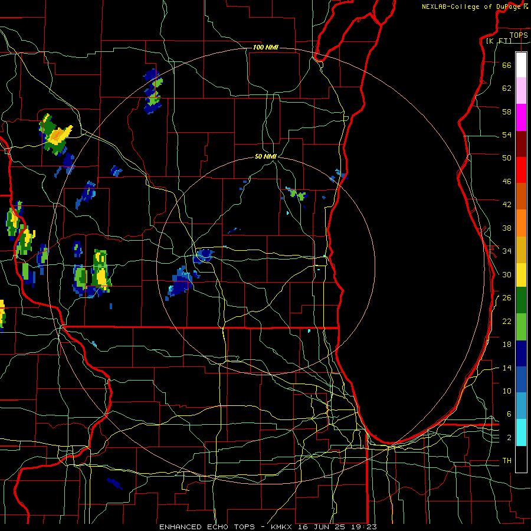Click legend value 26

point(507,298)
